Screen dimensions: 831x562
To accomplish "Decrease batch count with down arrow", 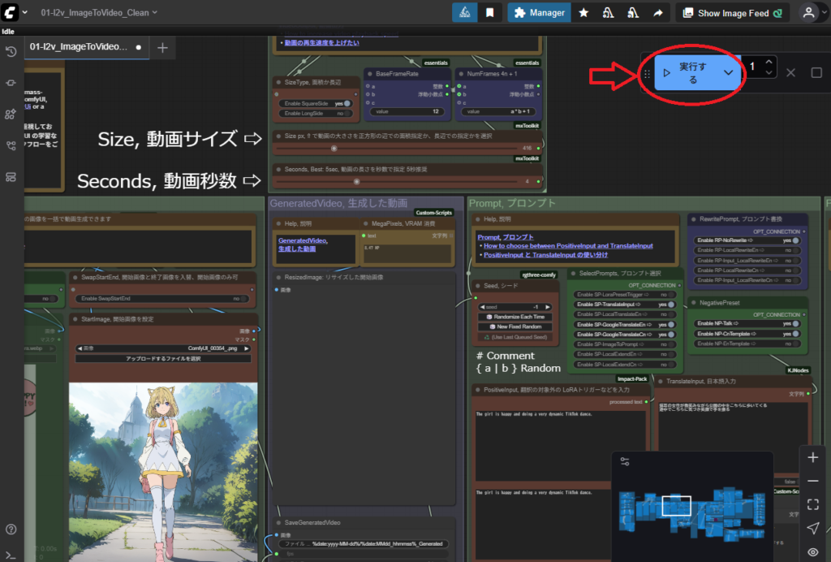I will (x=769, y=72).
